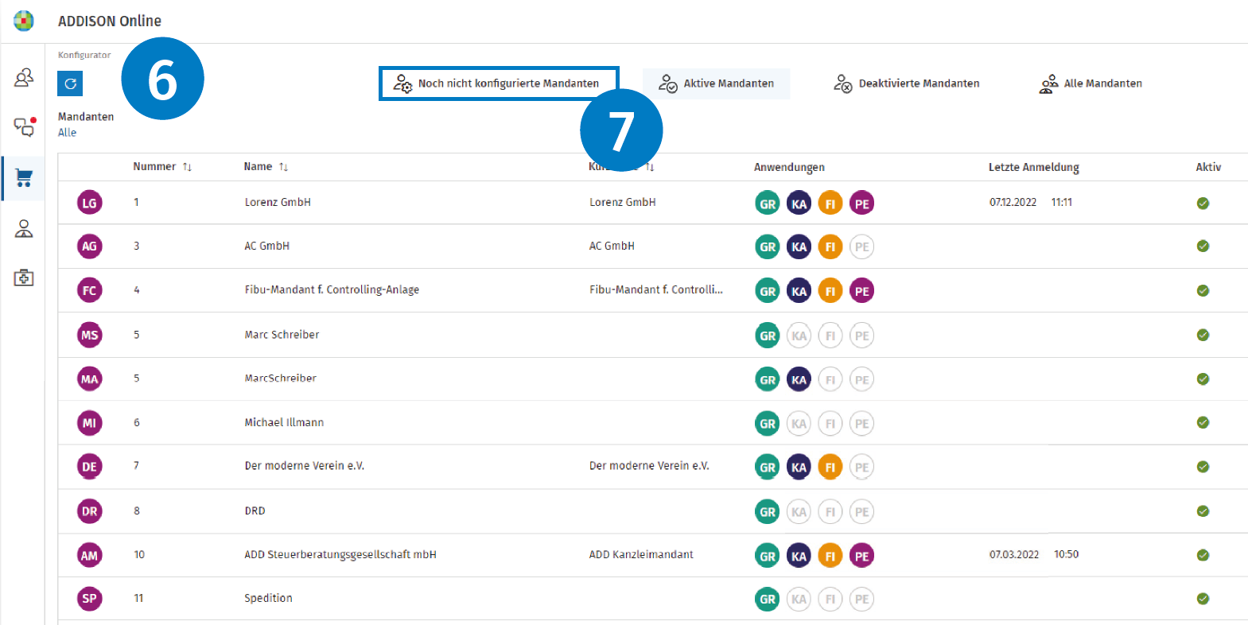
Task: Open the Mandanten filter showing Alle
Action: (68, 133)
